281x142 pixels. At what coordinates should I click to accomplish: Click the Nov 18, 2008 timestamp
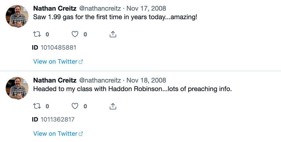click(146, 80)
